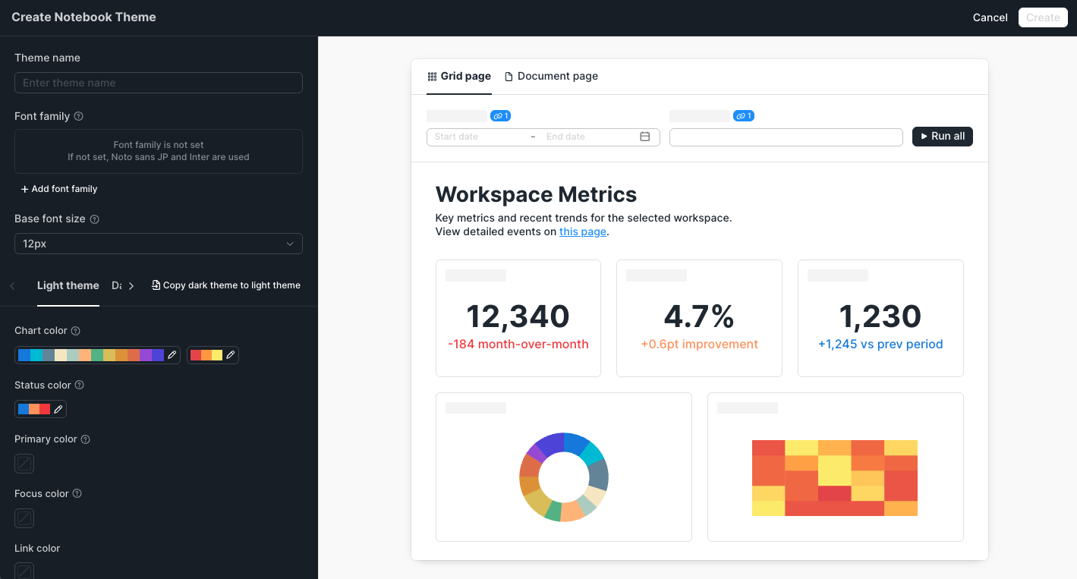Click the donut chart in the preview
Viewport: 1077px width, 579px height.
(x=564, y=477)
